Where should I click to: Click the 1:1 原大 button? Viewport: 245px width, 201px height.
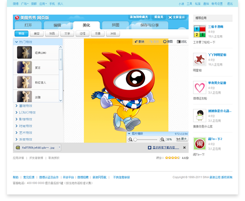click(181, 139)
